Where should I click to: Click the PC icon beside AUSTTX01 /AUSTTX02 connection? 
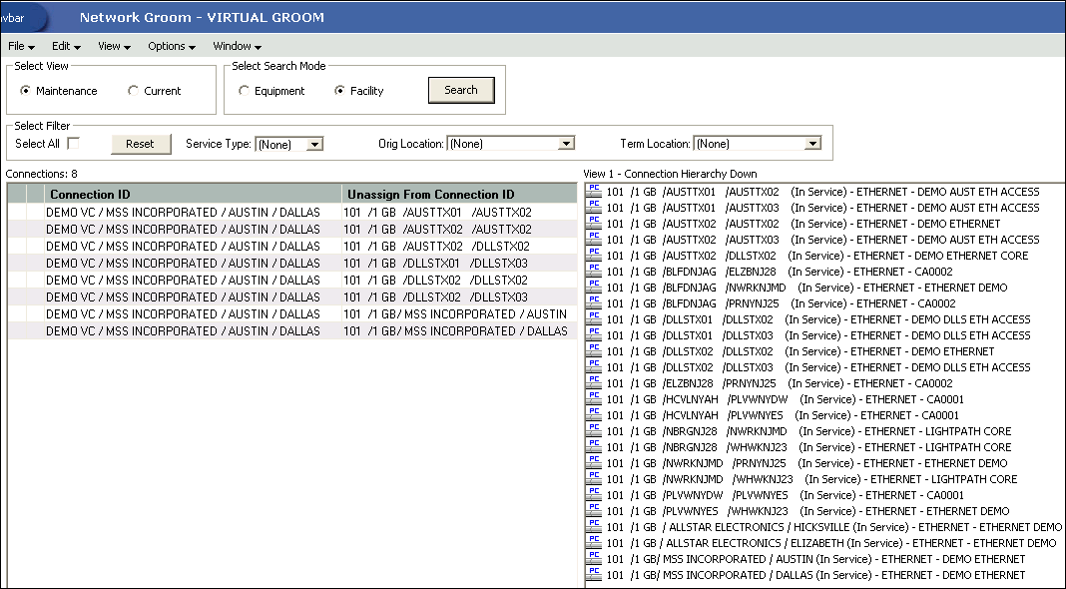(x=593, y=191)
